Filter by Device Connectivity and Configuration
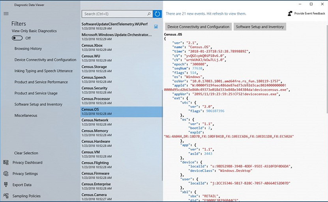 [x=45, y=60]
